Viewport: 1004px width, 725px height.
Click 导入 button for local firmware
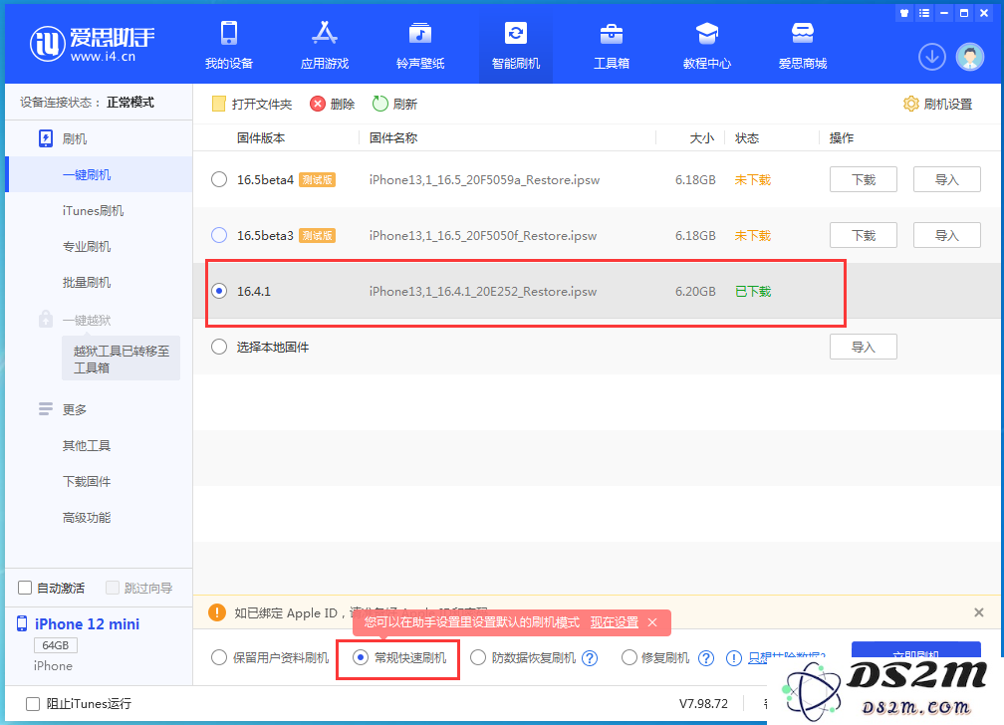click(864, 347)
